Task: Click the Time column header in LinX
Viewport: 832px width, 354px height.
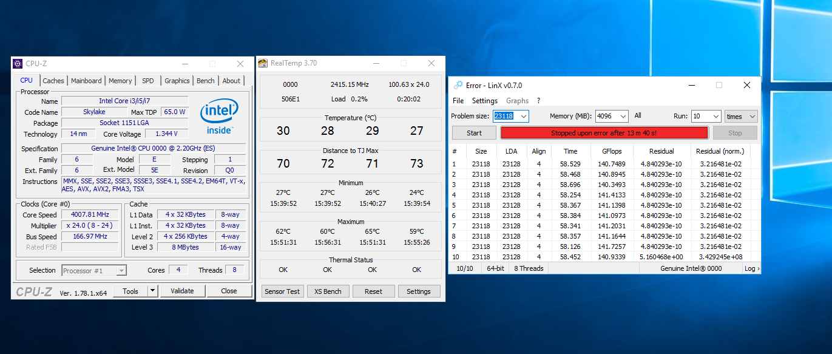Action: pyautogui.click(x=570, y=151)
